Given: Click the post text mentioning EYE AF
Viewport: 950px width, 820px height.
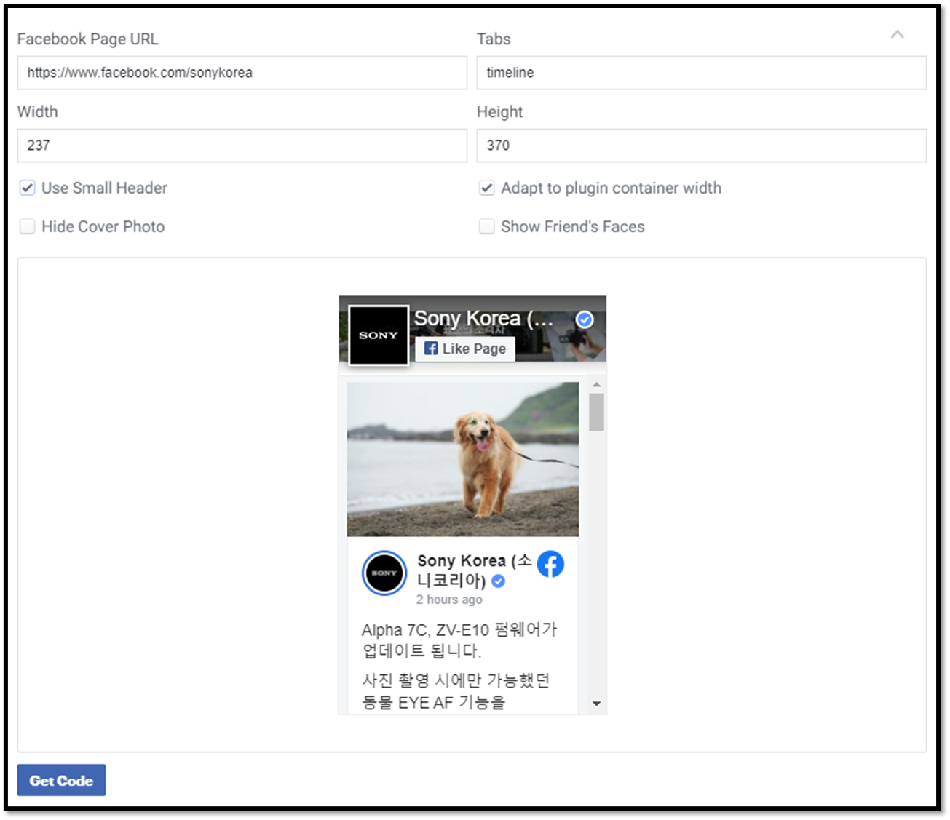Looking at the screenshot, I should pyautogui.click(x=456, y=691).
